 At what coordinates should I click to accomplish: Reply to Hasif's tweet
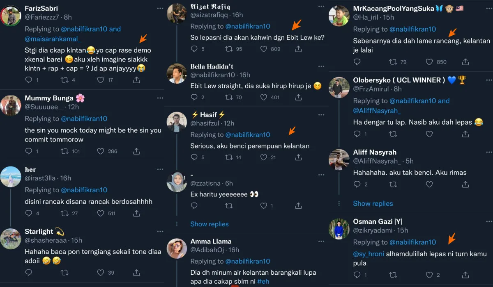[195, 157]
